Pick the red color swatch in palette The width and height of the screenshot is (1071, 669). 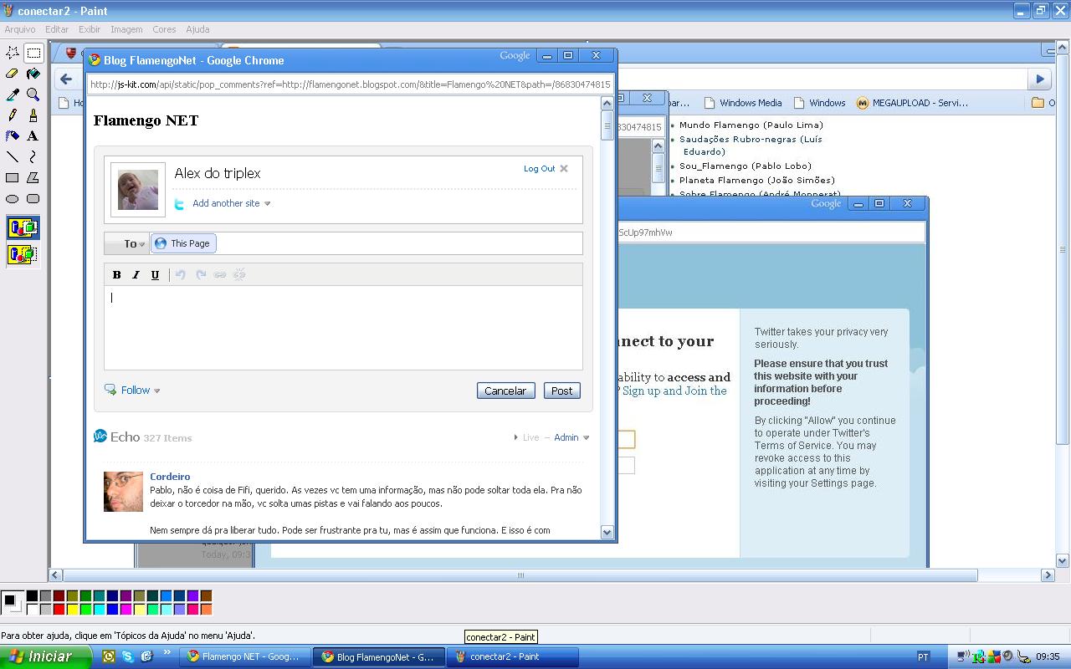pos(59,610)
